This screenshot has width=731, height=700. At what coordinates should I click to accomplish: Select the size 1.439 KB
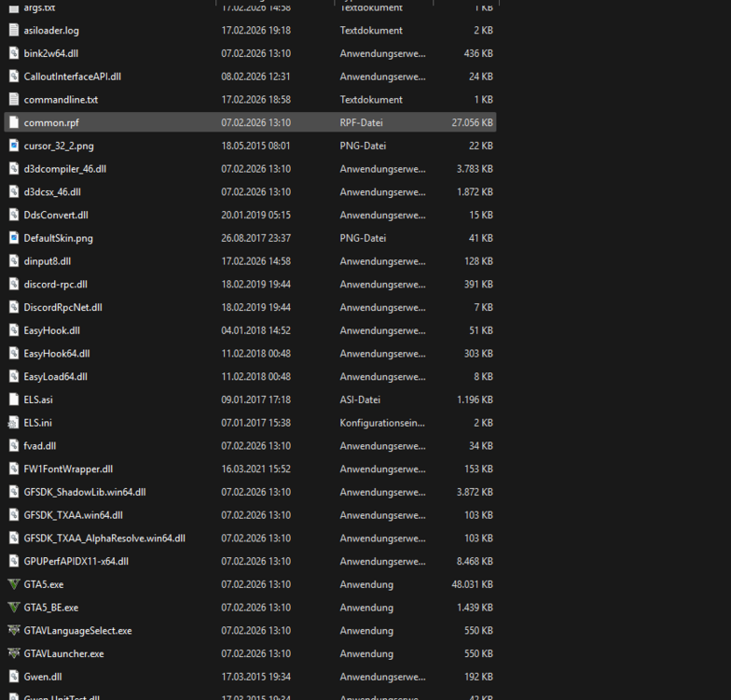475,608
